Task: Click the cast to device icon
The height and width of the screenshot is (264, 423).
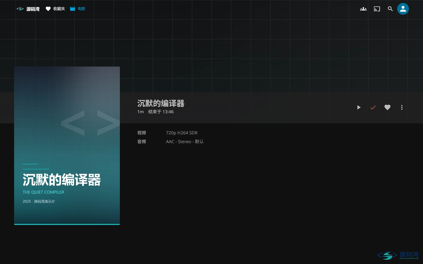Action: click(x=377, y=9)
